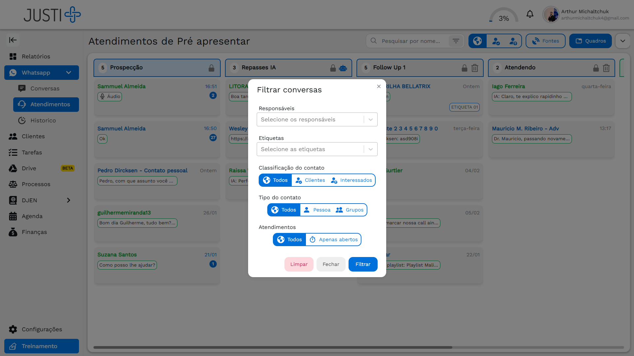Collapse the Whatsapp menu chevron

68,72
